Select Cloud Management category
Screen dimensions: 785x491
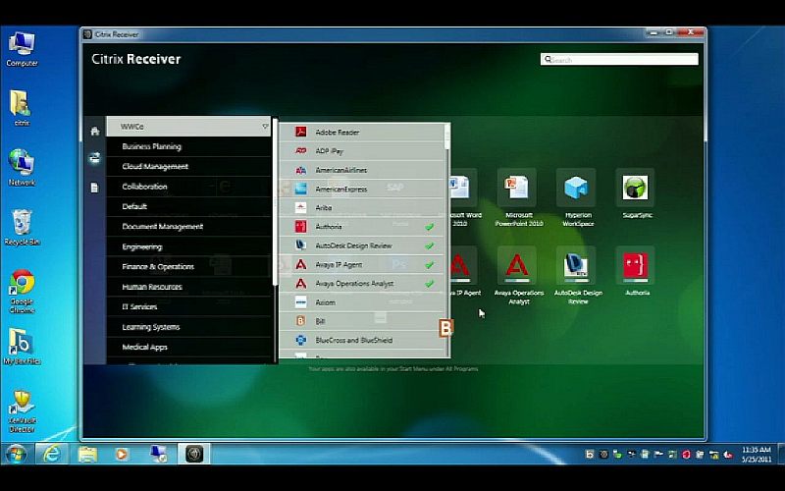188,166
